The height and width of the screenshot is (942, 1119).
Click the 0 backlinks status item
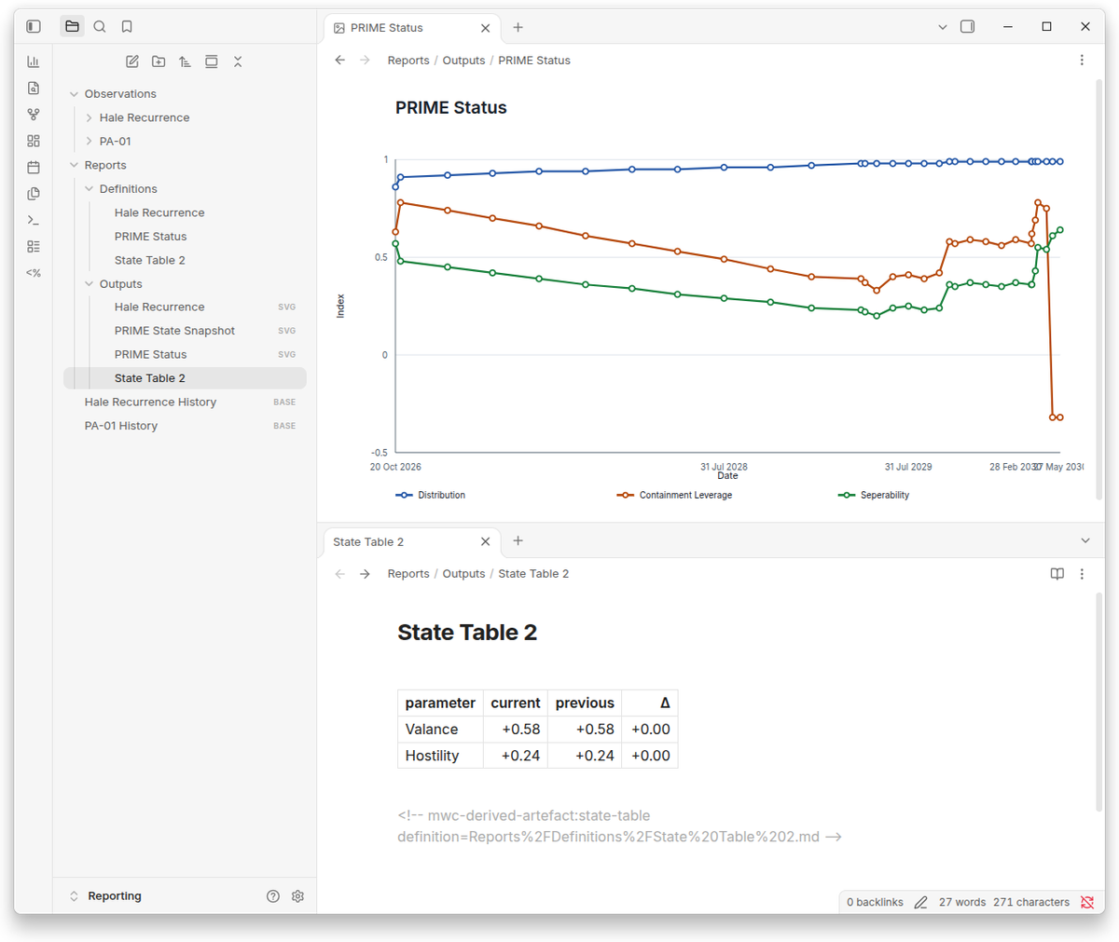(875, 902)
